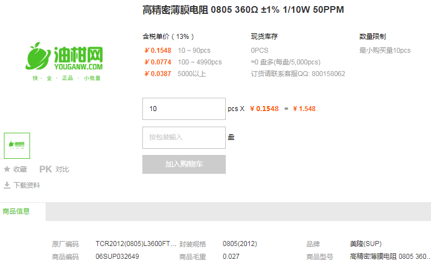The width and height of the screenshot is (431, 261).
Task: Click the 数量限制 heading
Action: click(x=373, y=37)
